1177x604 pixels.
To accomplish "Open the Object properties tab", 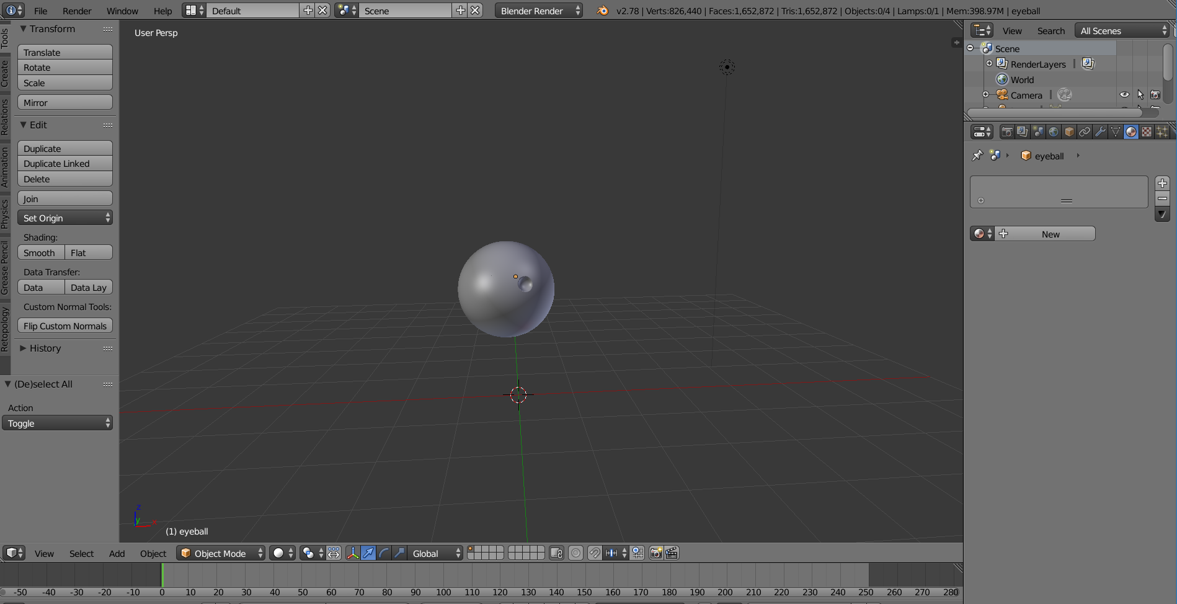I will pyautogui.click(x=1068, y=131).
